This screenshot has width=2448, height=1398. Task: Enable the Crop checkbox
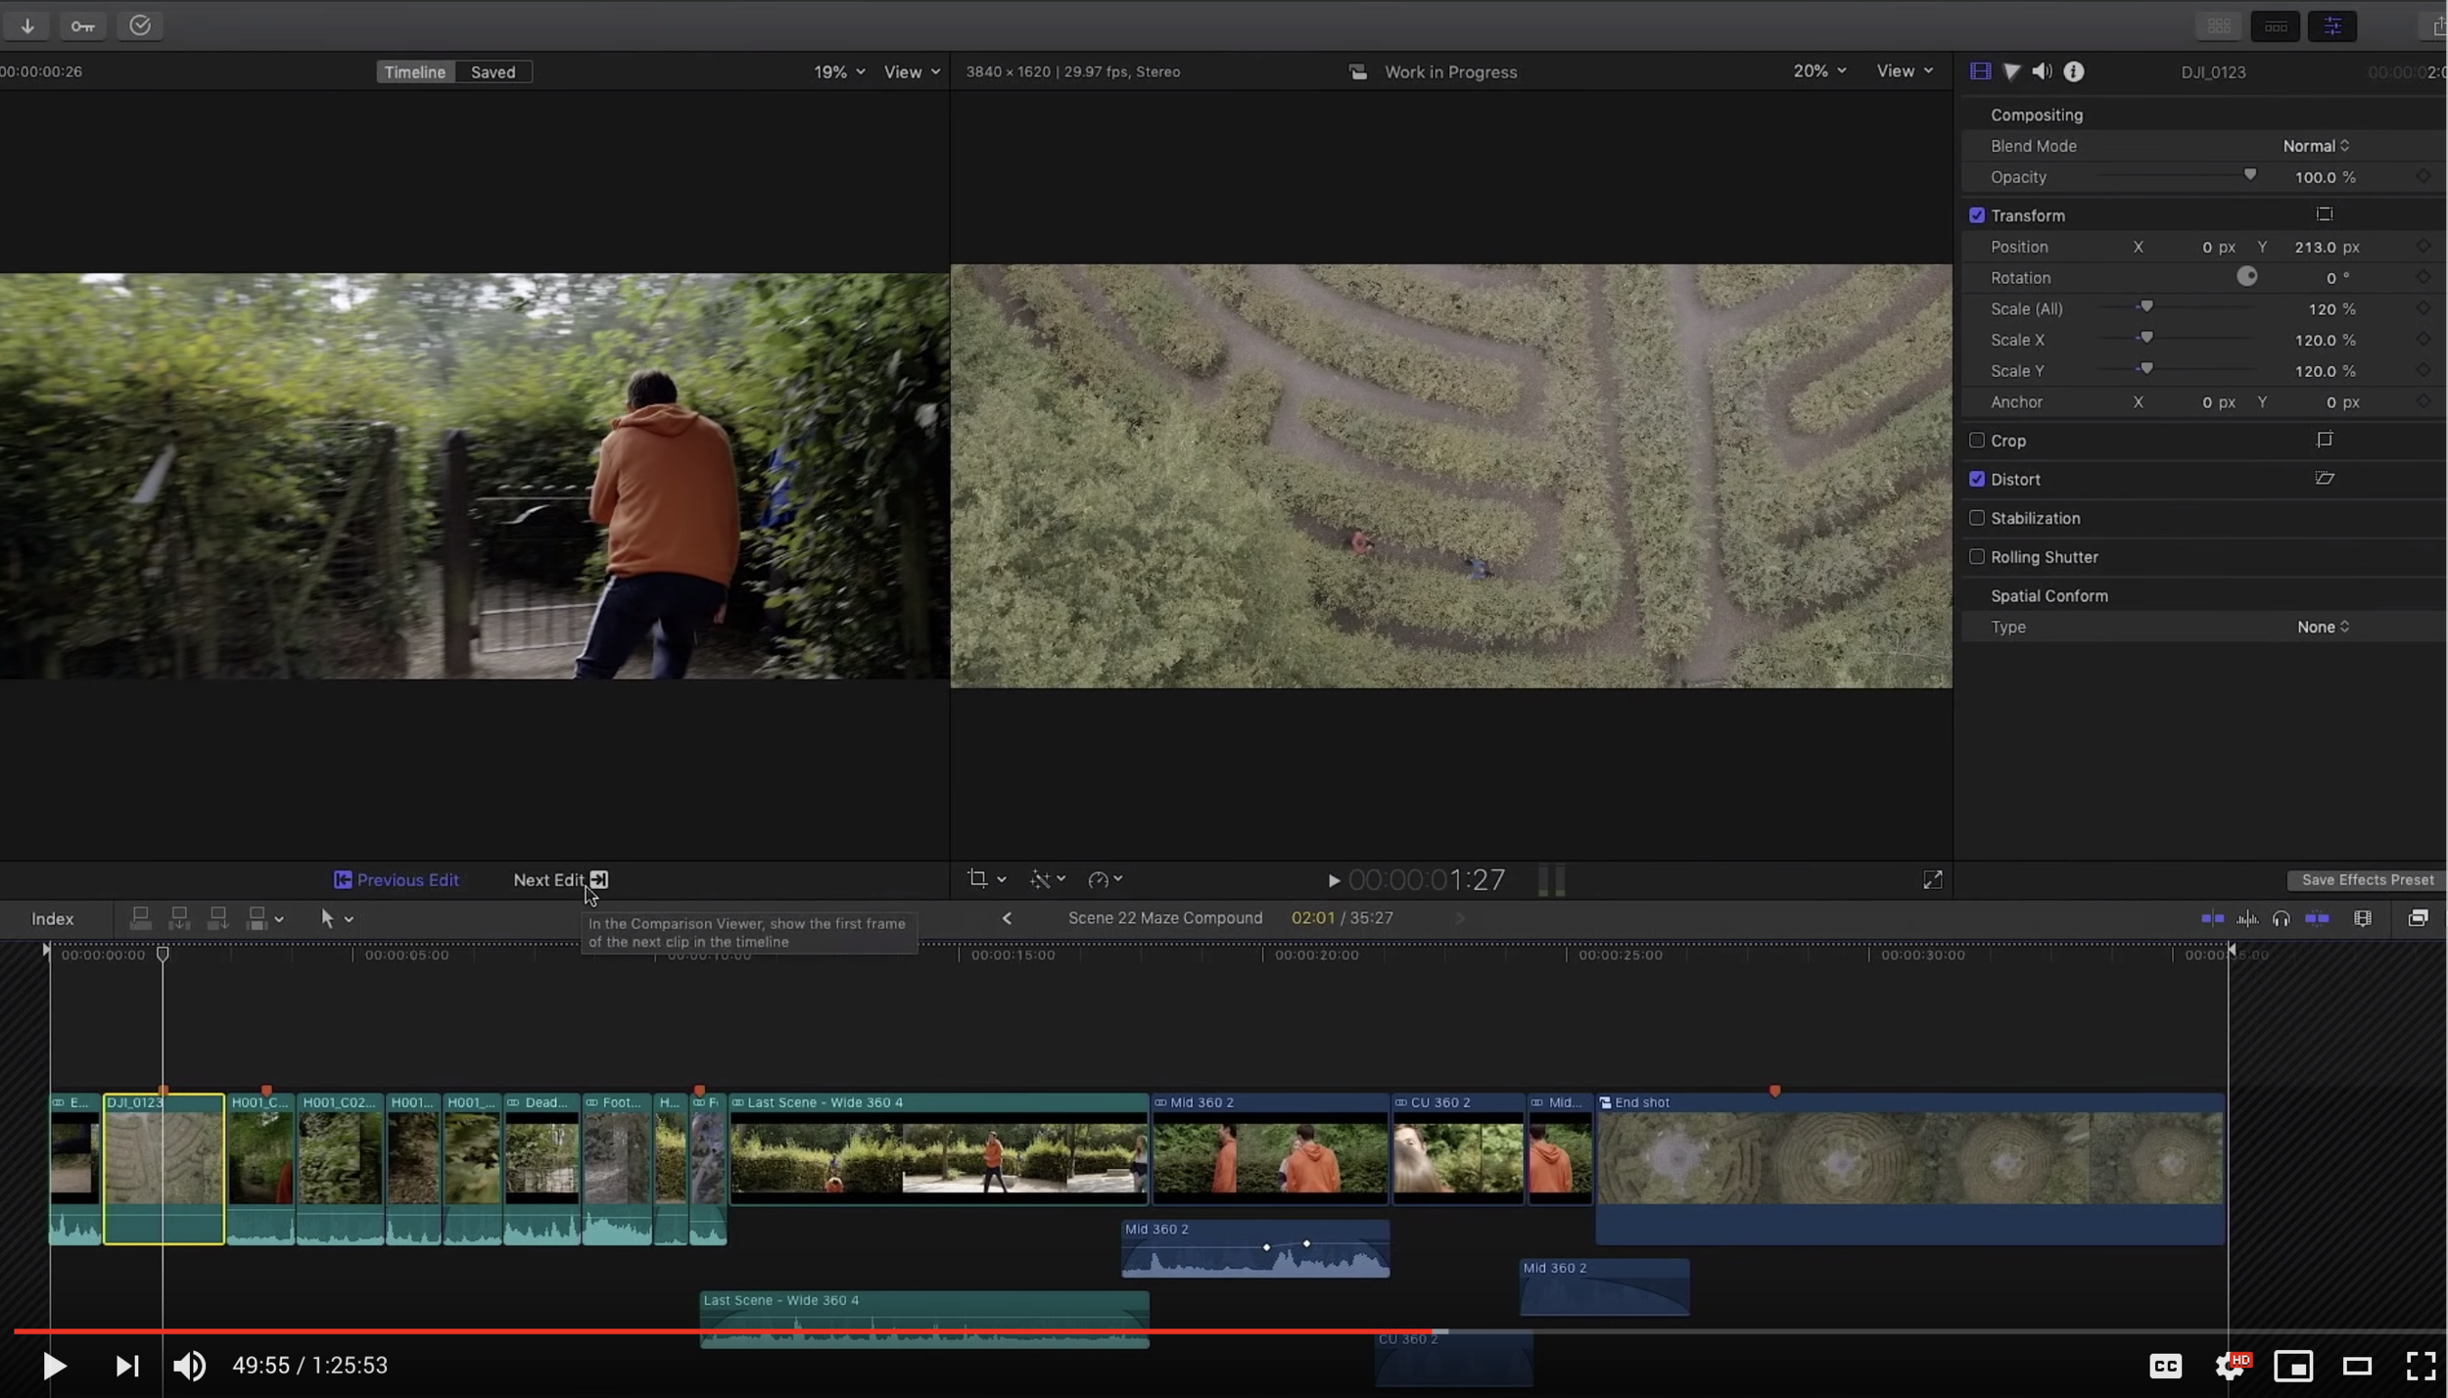(1977, 441)
